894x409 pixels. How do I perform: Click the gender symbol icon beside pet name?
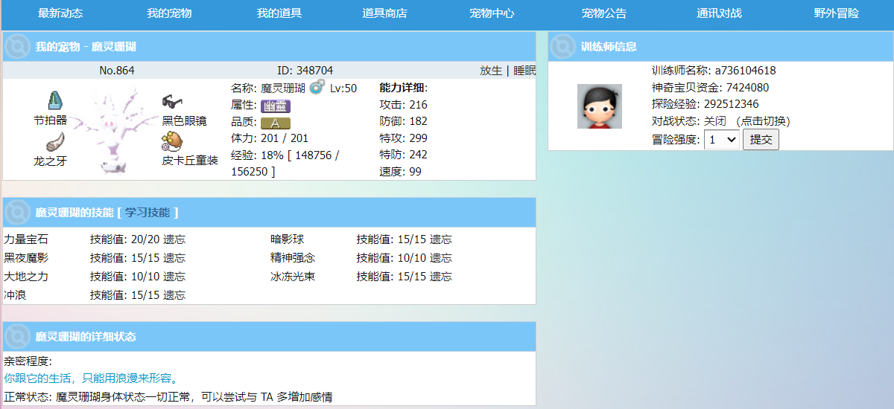click(x=317, y=88)
